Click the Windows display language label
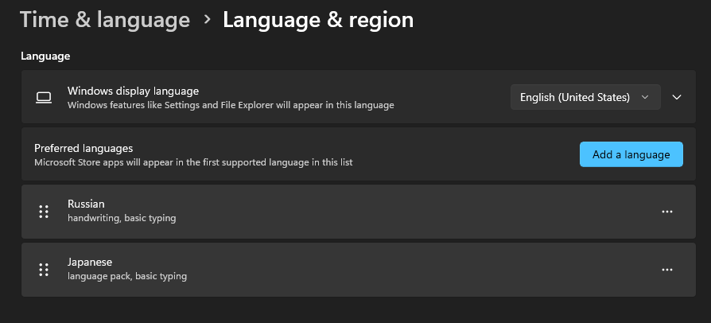 [133, 91]
